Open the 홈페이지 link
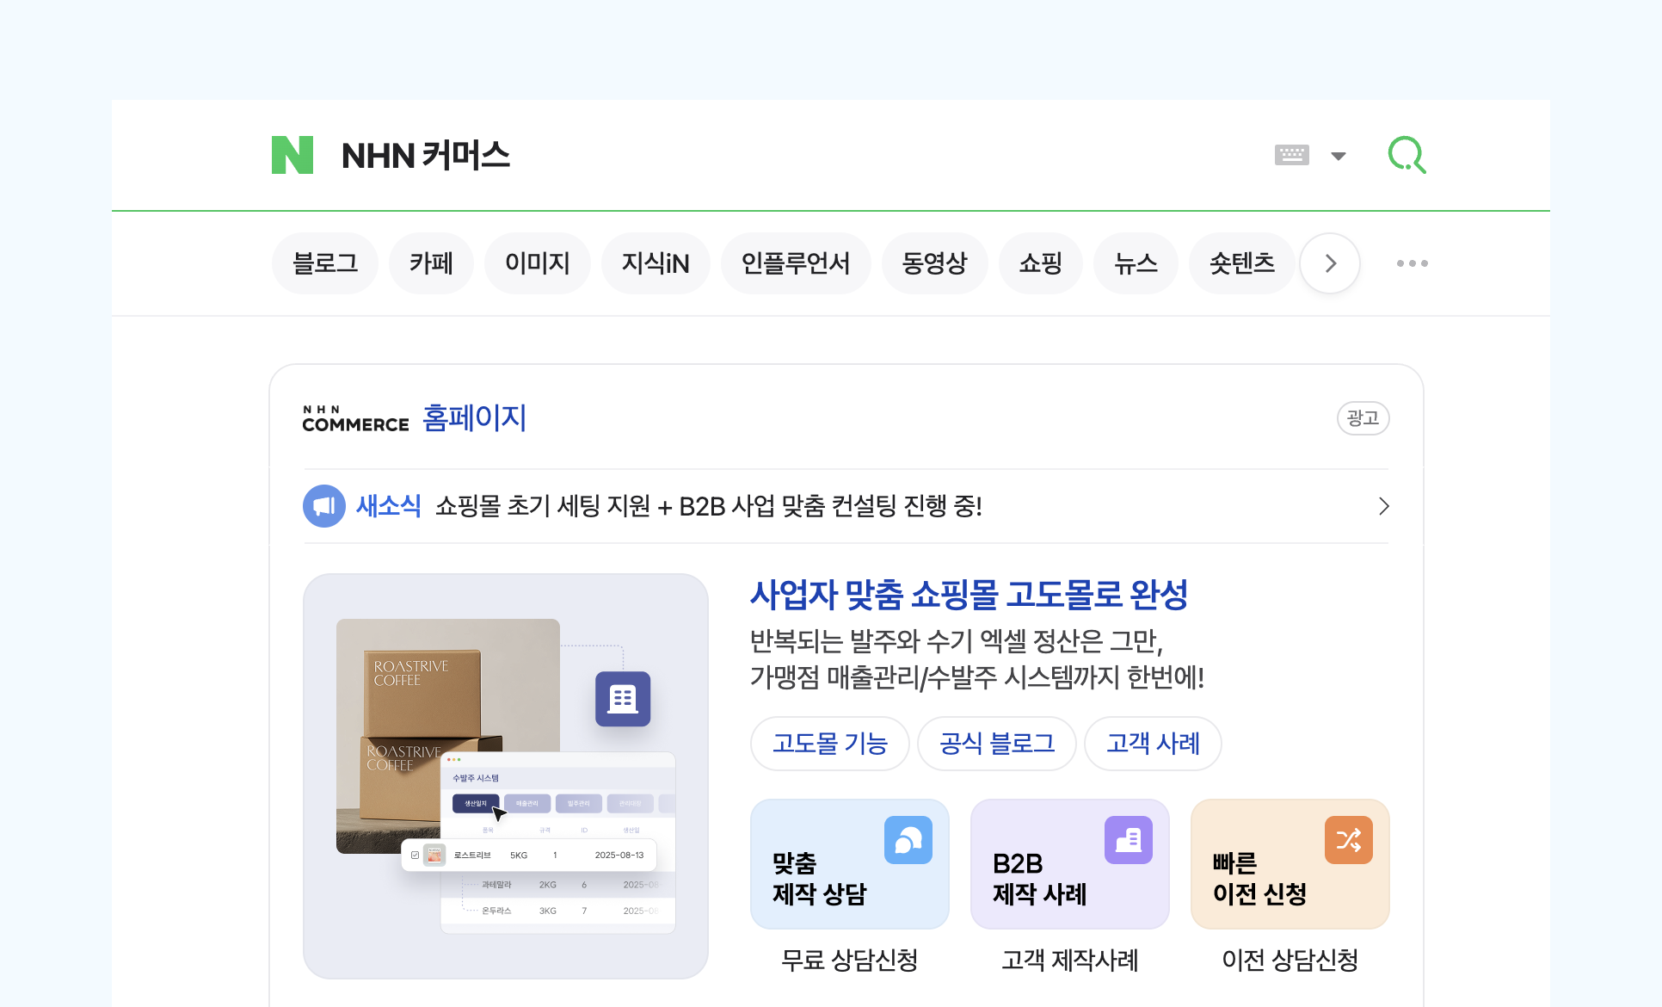This screenshot has height=1007, width=1662. click(x=475, y=418)
